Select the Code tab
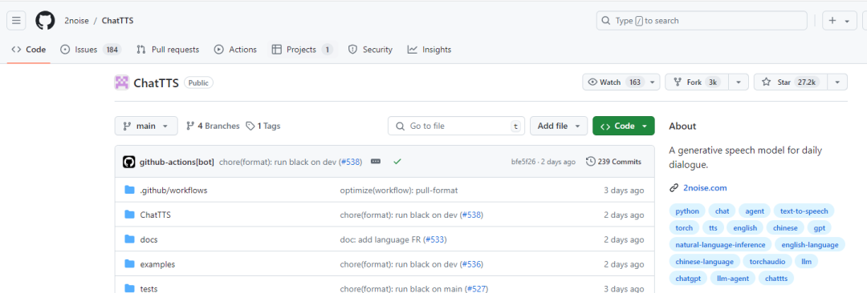 29,50
